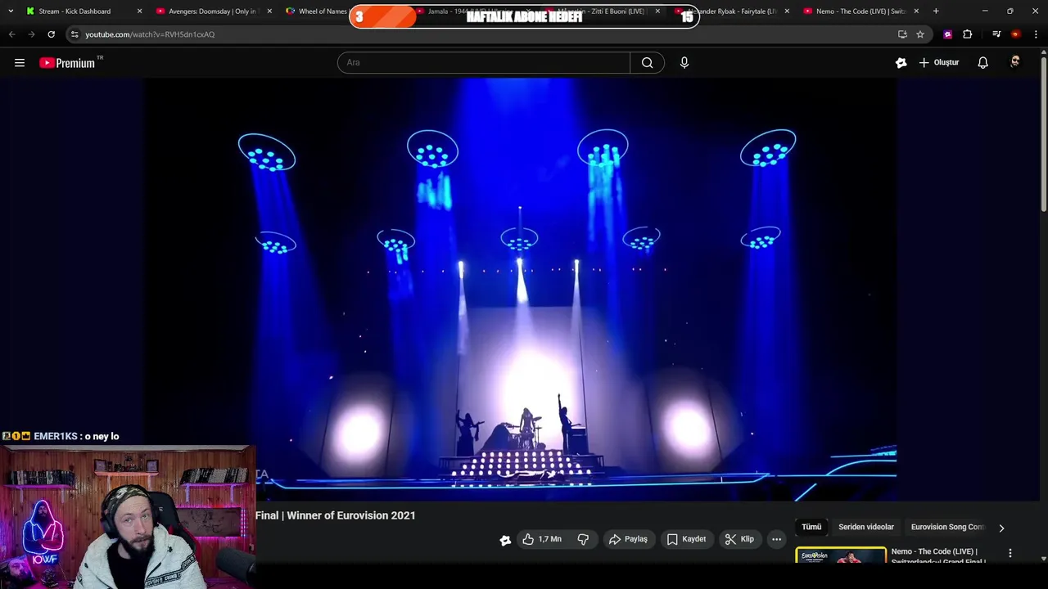
Task: Select the Tümü filter chip
Action: coord(811,527)
